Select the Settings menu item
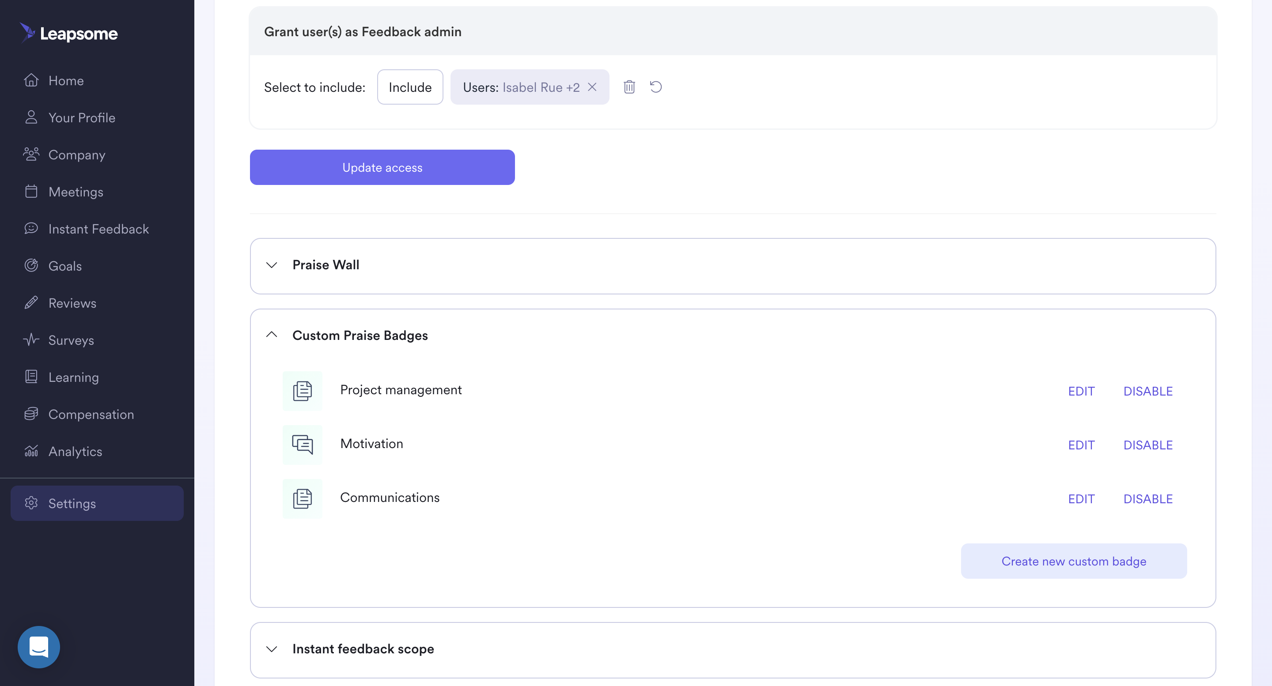The image size is (1272, 686). [97, 503]
